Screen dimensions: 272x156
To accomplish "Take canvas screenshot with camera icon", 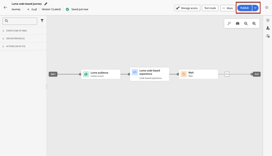I will click(238, 24).
